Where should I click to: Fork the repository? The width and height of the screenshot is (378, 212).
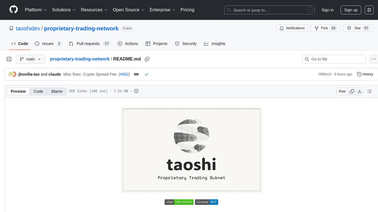(x=326, y=28)
